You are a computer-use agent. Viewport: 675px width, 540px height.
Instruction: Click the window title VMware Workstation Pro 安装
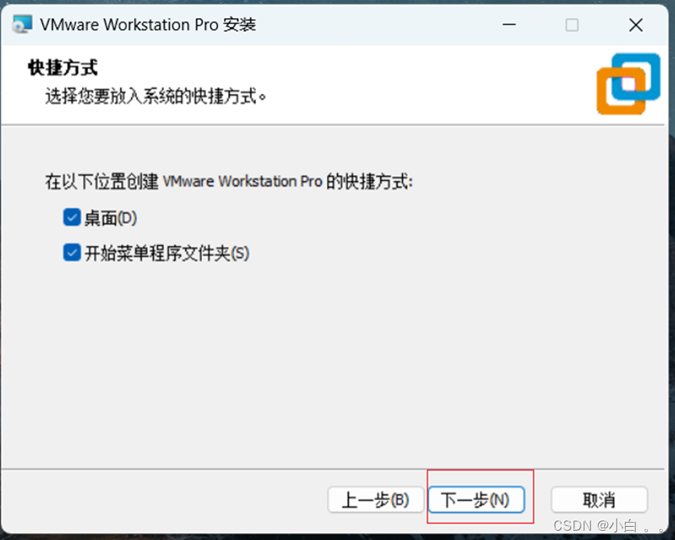tap(148, 24)
